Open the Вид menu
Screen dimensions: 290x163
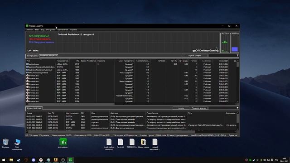43,30
